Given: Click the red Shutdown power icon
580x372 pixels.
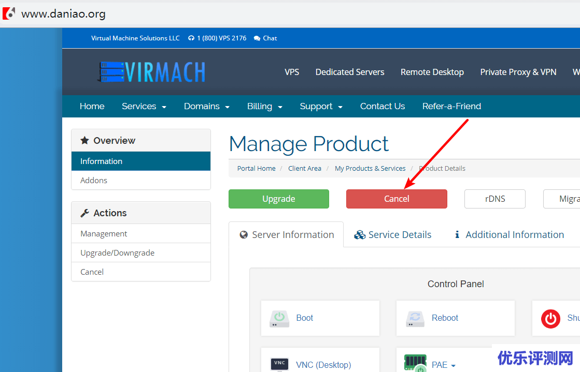Looking at the screenshot, I should pyautogui.click(x=551, y=318).
